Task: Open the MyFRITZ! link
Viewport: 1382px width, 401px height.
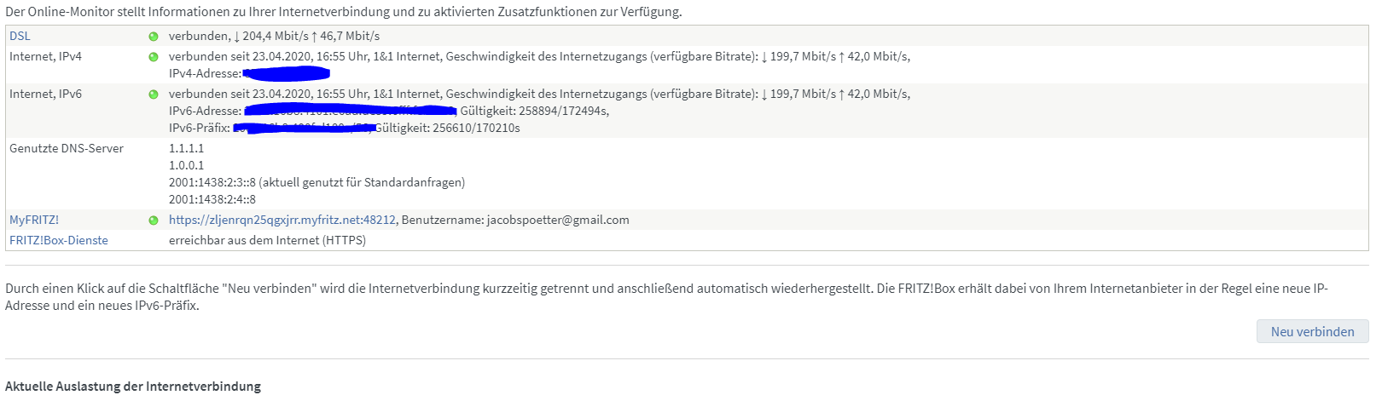Action: [34, 220]
